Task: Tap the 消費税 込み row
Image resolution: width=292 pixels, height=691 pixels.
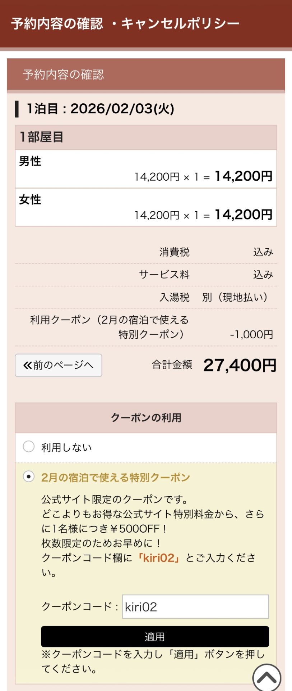Action: coord(215,252)
